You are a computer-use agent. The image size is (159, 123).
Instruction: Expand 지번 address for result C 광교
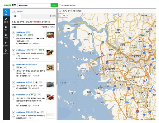(x=29, y=73)
